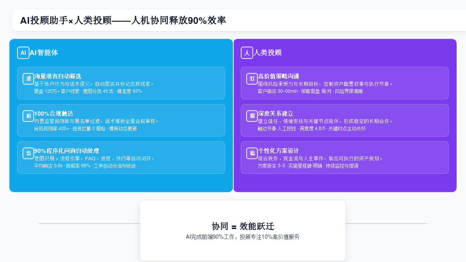Select the AI智能体 panel heading

[x=44, y=53]
